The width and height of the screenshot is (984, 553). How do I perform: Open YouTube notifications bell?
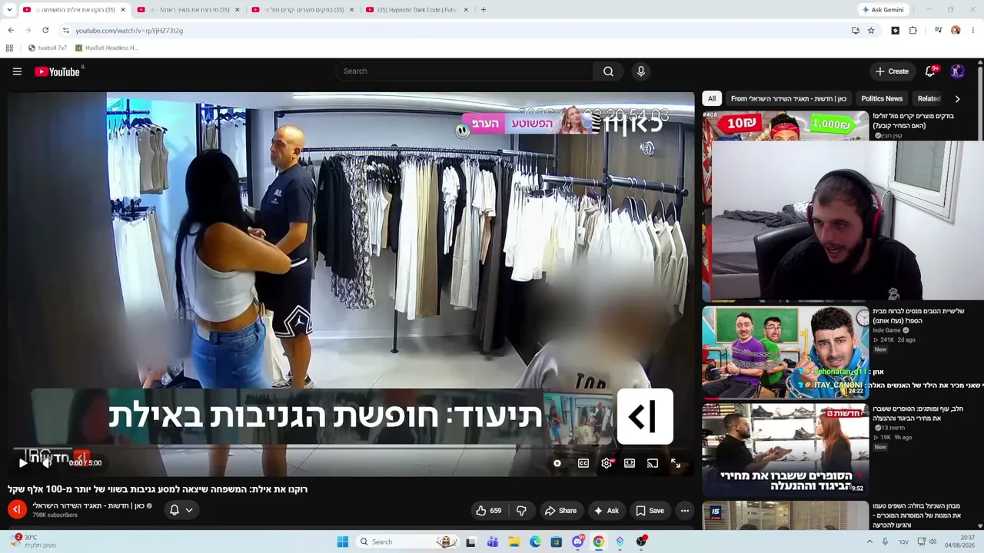point(930,71)
